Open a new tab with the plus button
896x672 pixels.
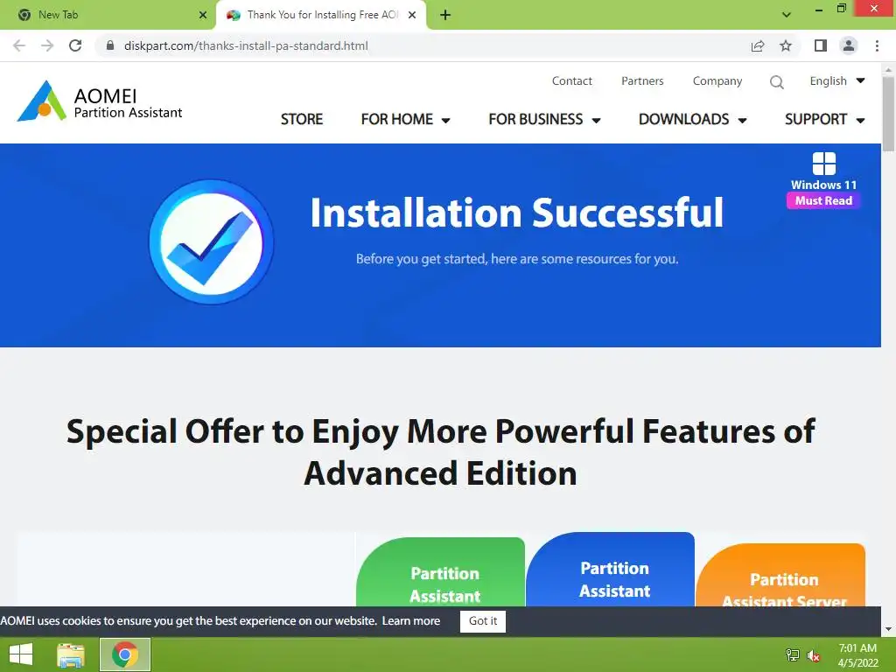pyautogui.click(x=445, y=15)
